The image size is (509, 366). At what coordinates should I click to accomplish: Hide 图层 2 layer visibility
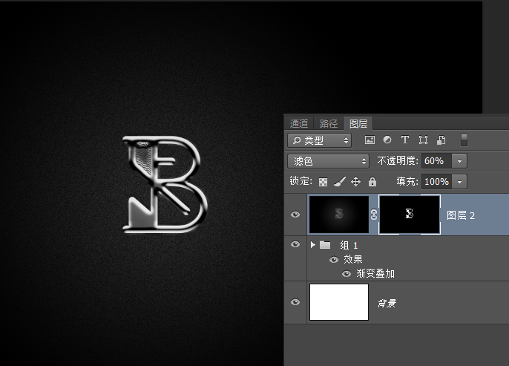point(295,215)
